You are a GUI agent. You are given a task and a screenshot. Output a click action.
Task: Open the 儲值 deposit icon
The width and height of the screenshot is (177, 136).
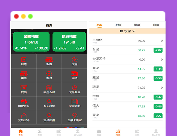(75, 74)
